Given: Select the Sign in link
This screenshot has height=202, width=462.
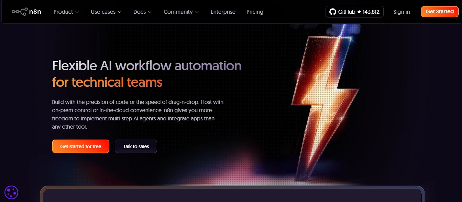Looking at the screenshot, I should tap(401, 12).
